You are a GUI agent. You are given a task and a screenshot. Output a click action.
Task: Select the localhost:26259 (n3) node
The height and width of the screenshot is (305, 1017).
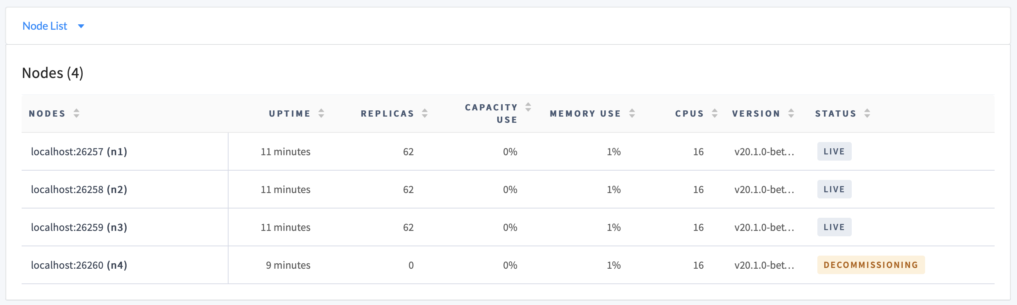[79, 228]
